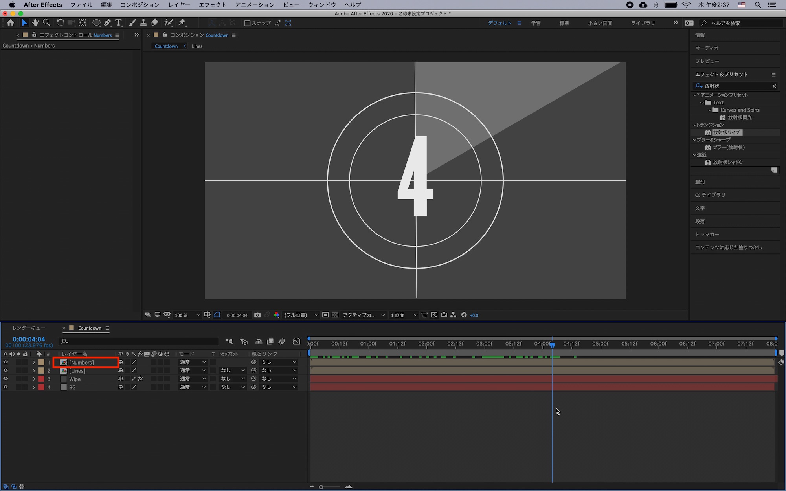Select the Hand tool

35,23
